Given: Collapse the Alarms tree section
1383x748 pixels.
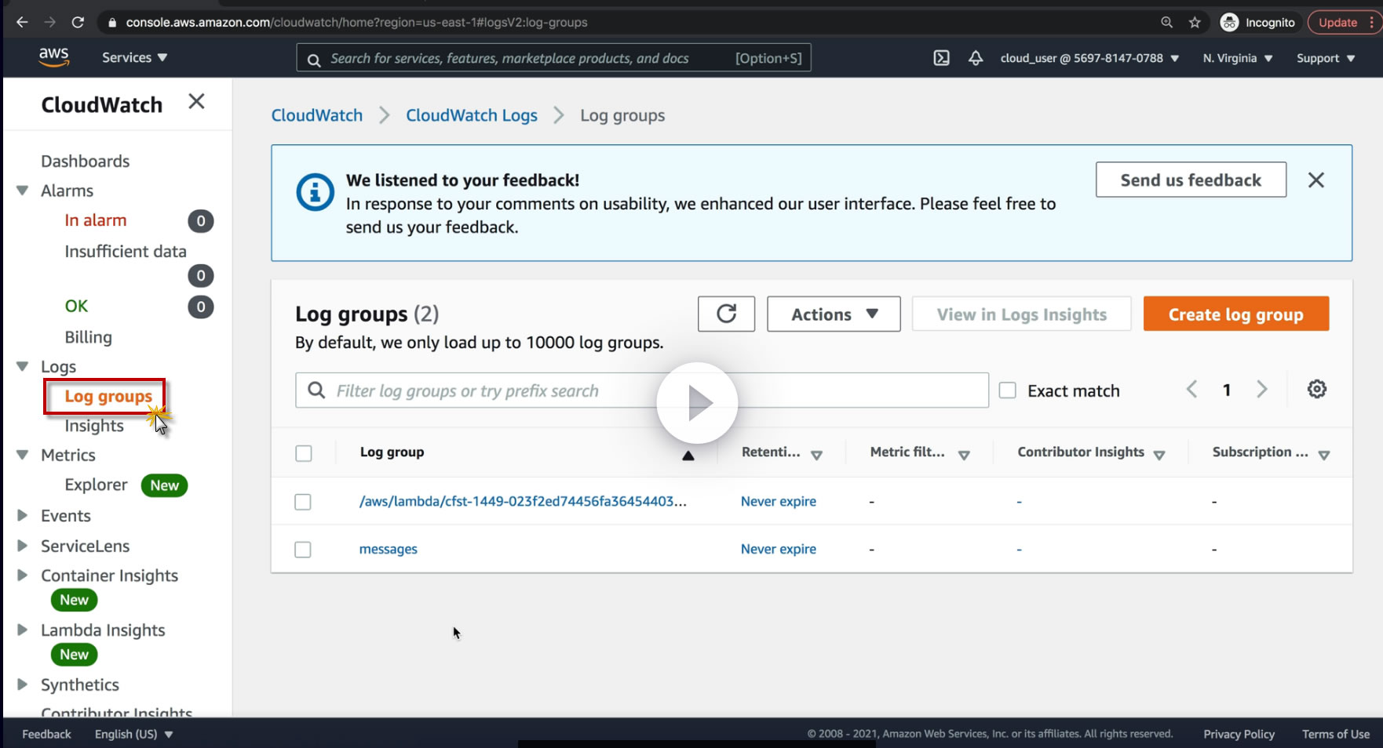Looking at the screenshot, I should point(23,191).
